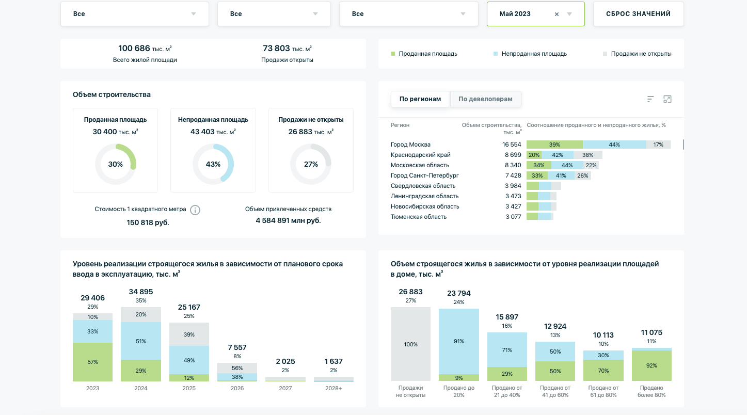Click the unsold area donut chart 43%
Viewport: 747px width, 415px height.
(213, 164)
